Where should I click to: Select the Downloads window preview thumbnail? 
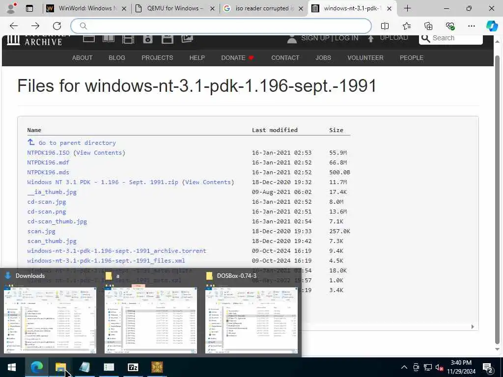click(x=50, y=320)
